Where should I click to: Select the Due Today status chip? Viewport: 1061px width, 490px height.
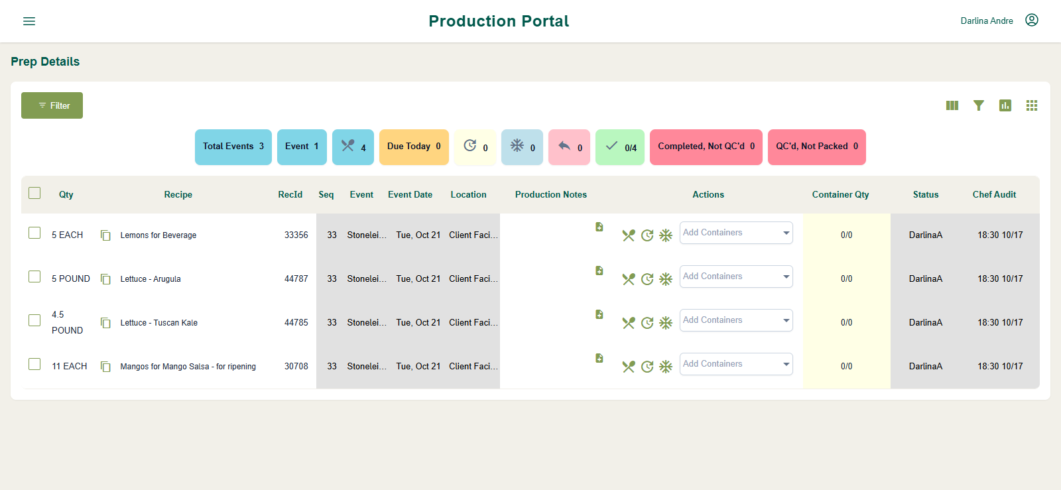pos(414,147)
